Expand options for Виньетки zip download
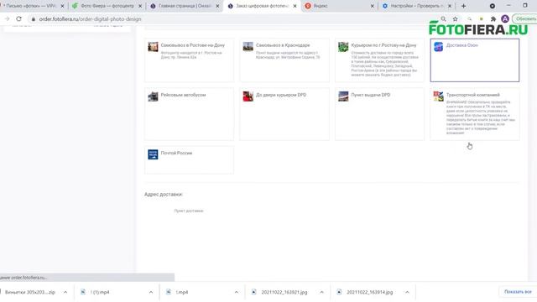537x302 pixels. tap(65, 292)
